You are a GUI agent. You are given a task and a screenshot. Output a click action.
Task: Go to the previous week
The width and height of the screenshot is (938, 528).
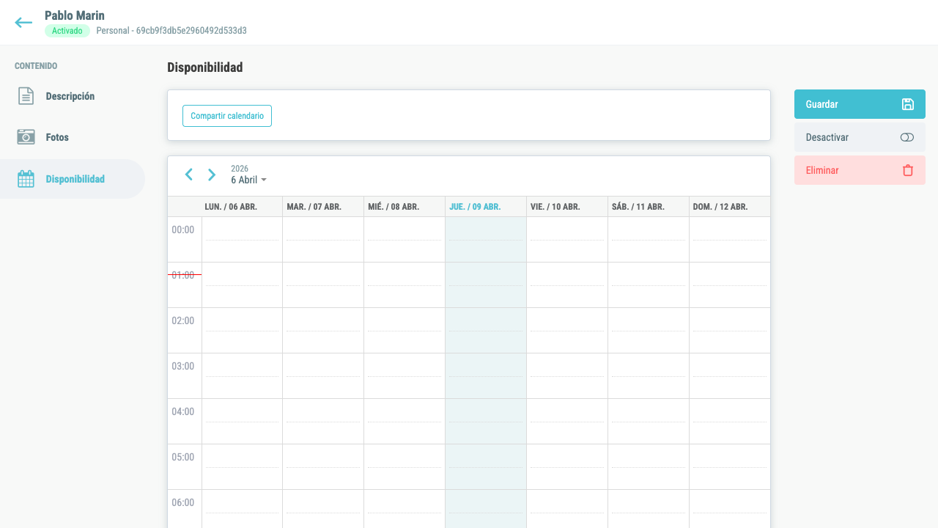189,175
